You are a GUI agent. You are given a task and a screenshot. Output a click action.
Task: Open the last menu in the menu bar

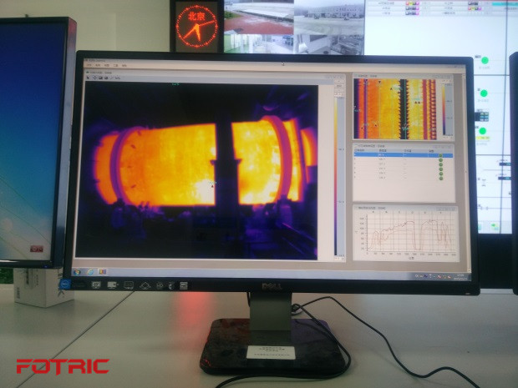coord(124,66)
